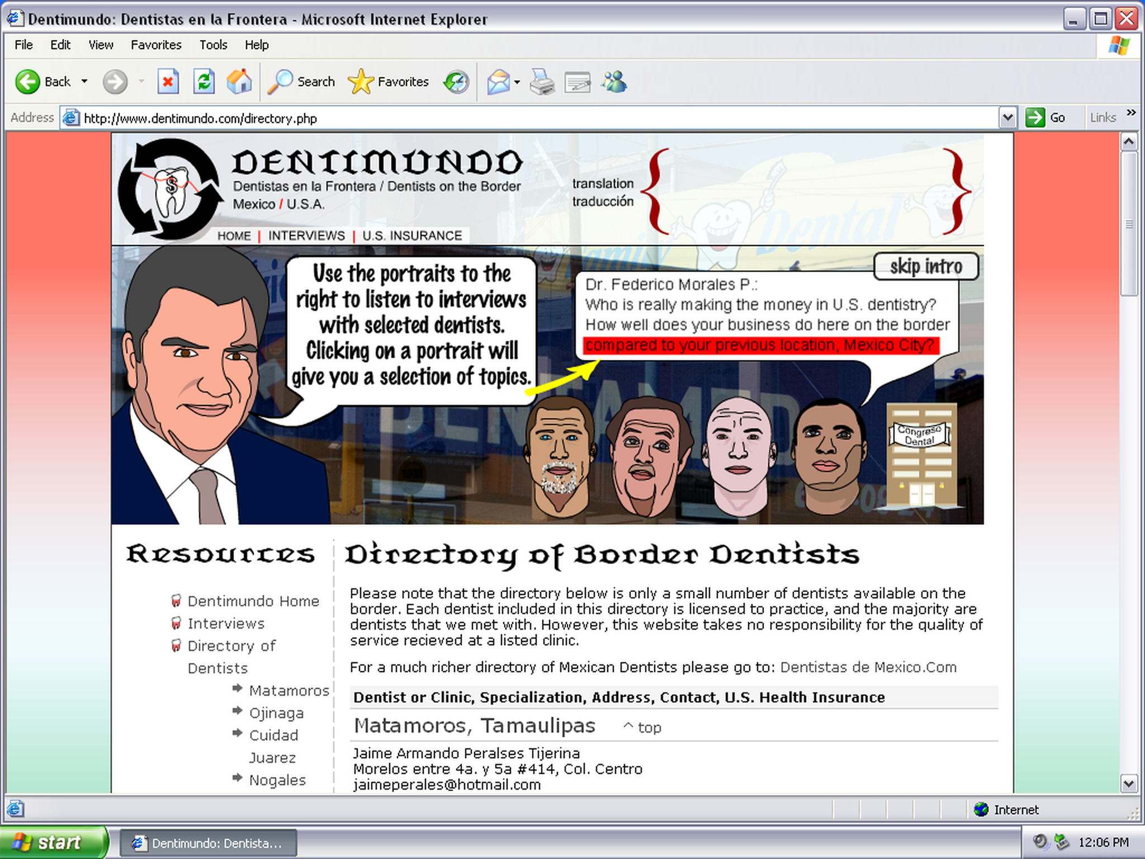
Task: Click the Congreso Dental building icon
Action: pyautogui.click(x=921, y=456)
